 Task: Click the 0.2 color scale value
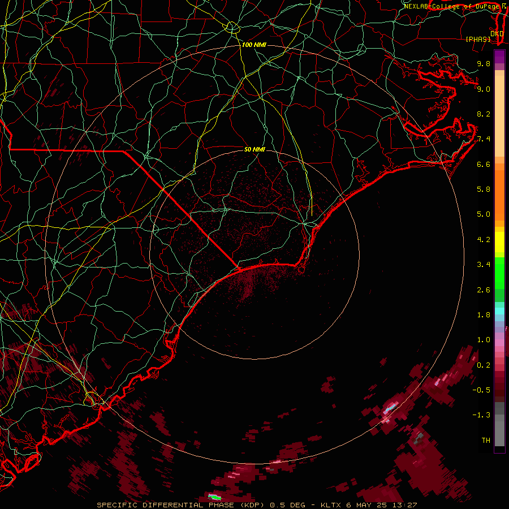click(484, 365)
